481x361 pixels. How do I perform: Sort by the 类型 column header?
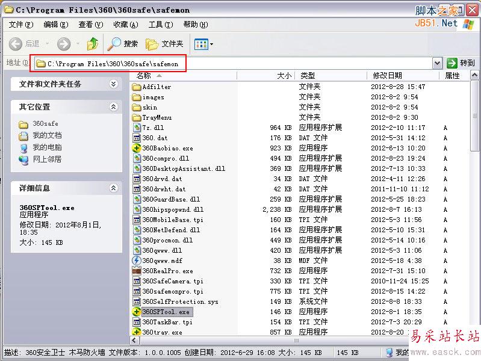click(x=330, y=75)
